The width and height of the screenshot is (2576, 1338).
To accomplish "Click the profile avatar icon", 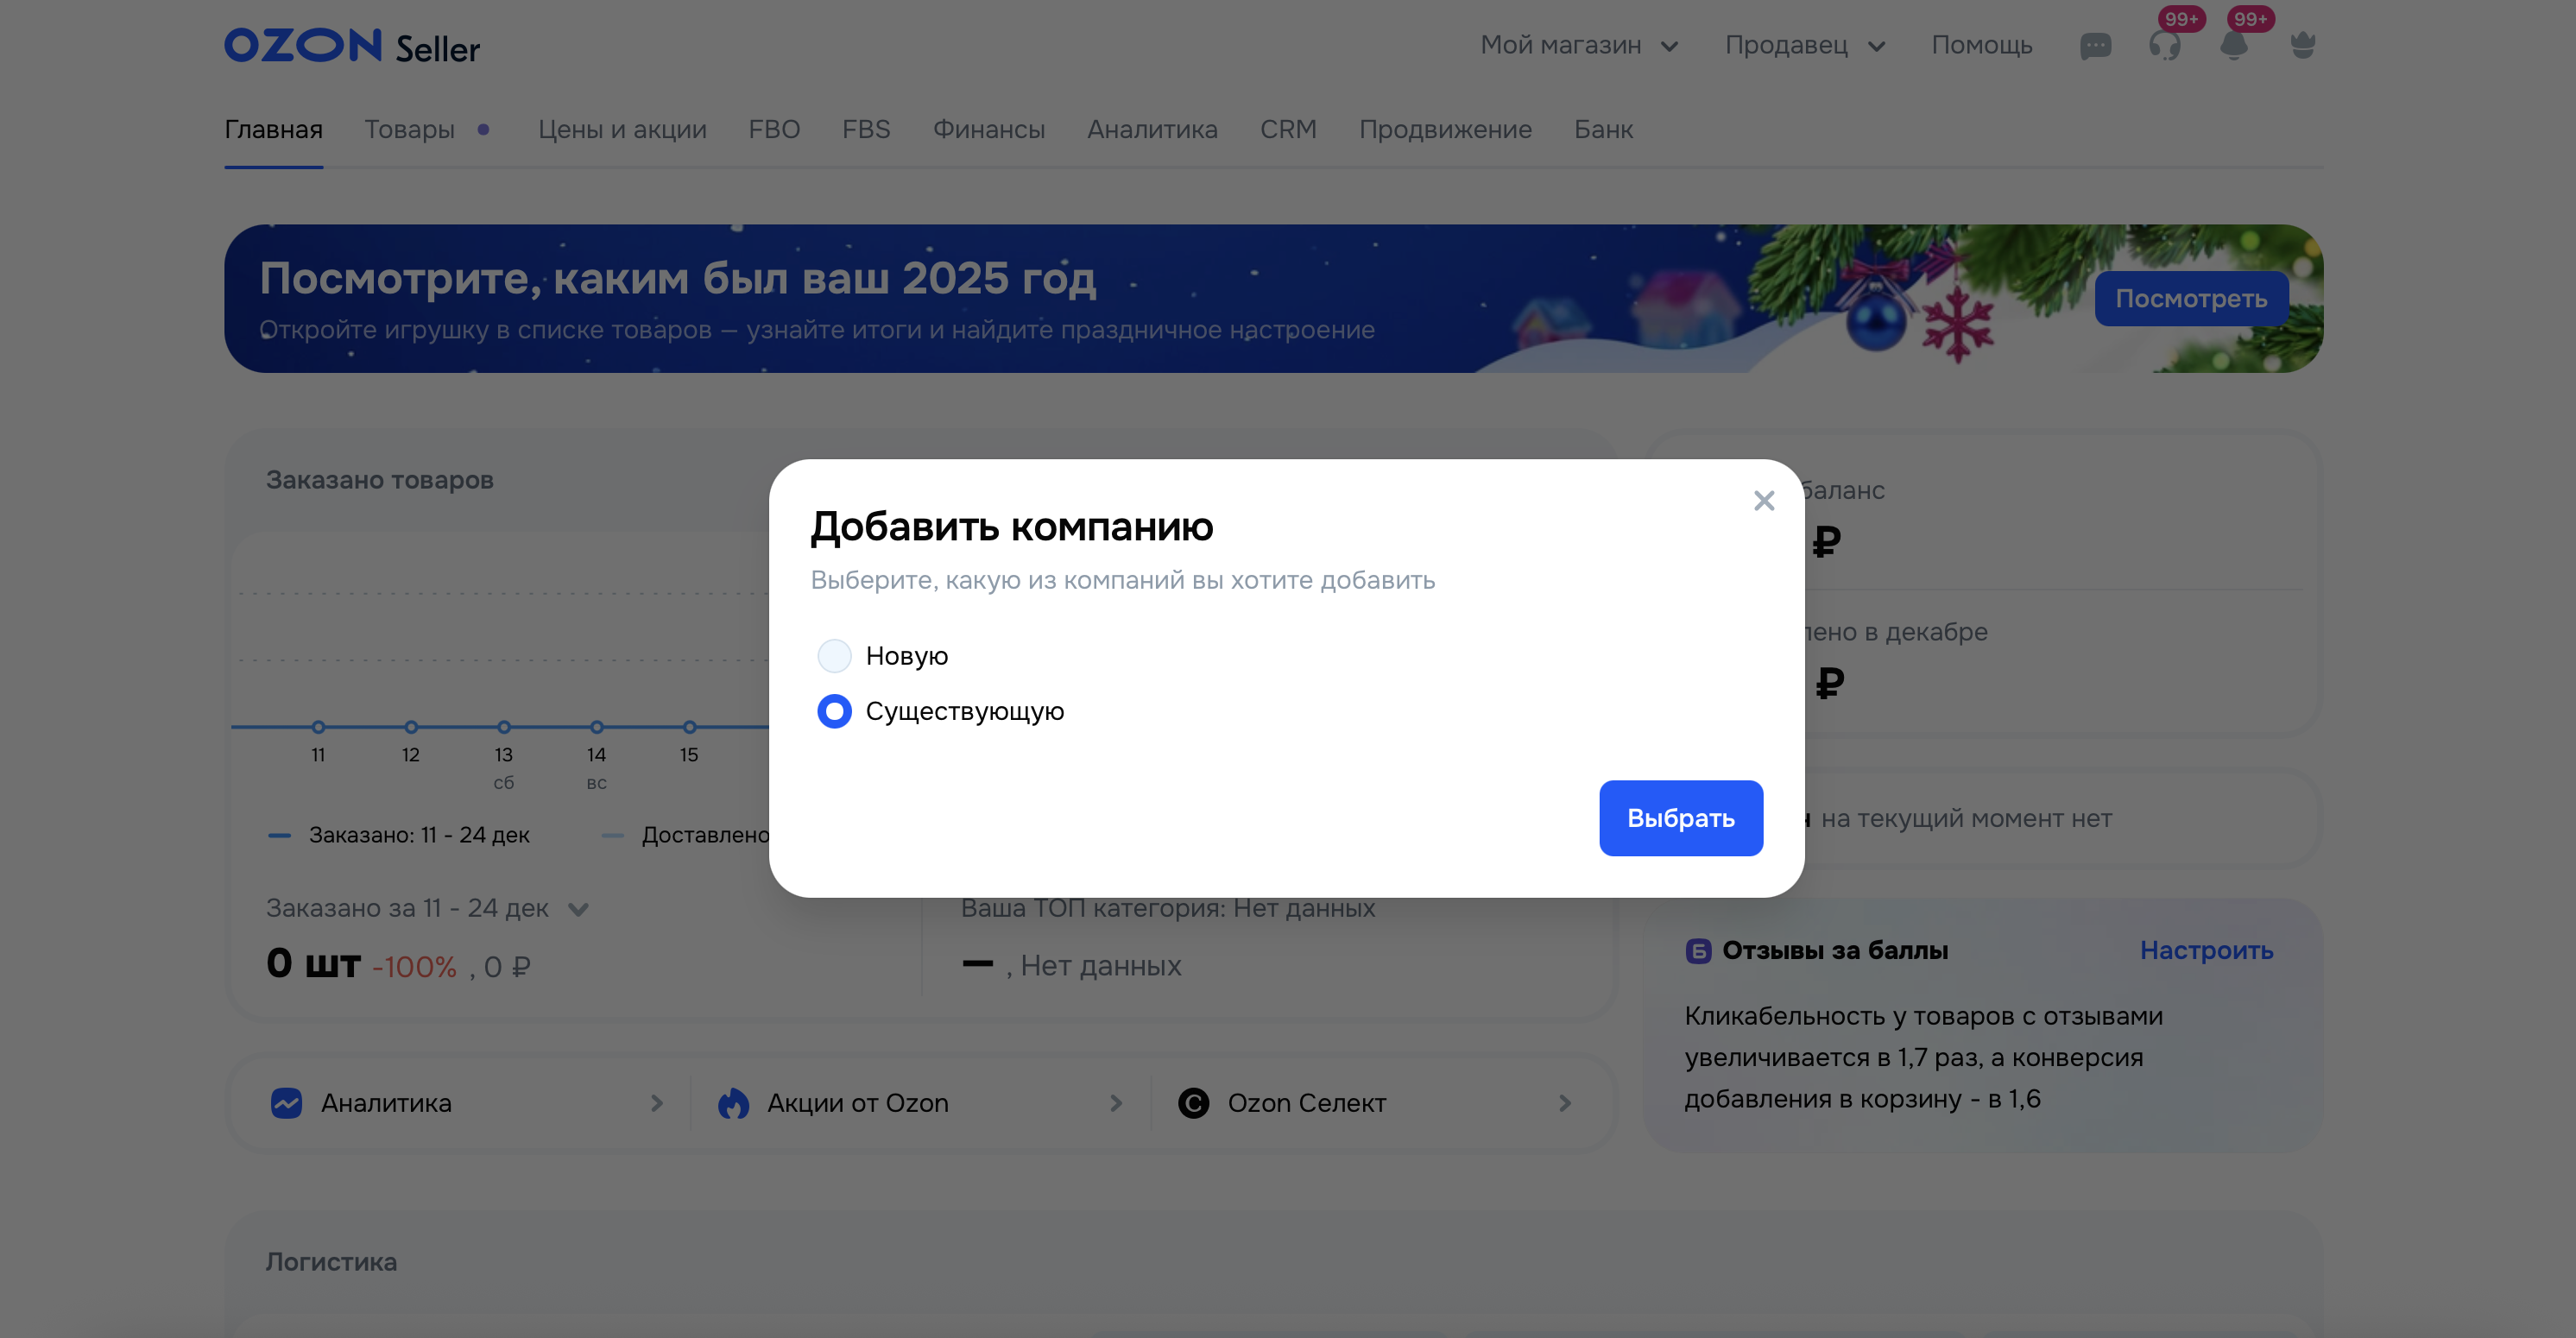I will (2302, 46).
